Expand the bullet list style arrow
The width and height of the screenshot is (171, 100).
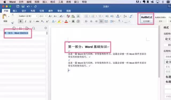(x=90, y=16)
